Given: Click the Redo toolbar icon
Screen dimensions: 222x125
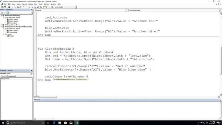Looking at the screenshot, I should point(26,7).
